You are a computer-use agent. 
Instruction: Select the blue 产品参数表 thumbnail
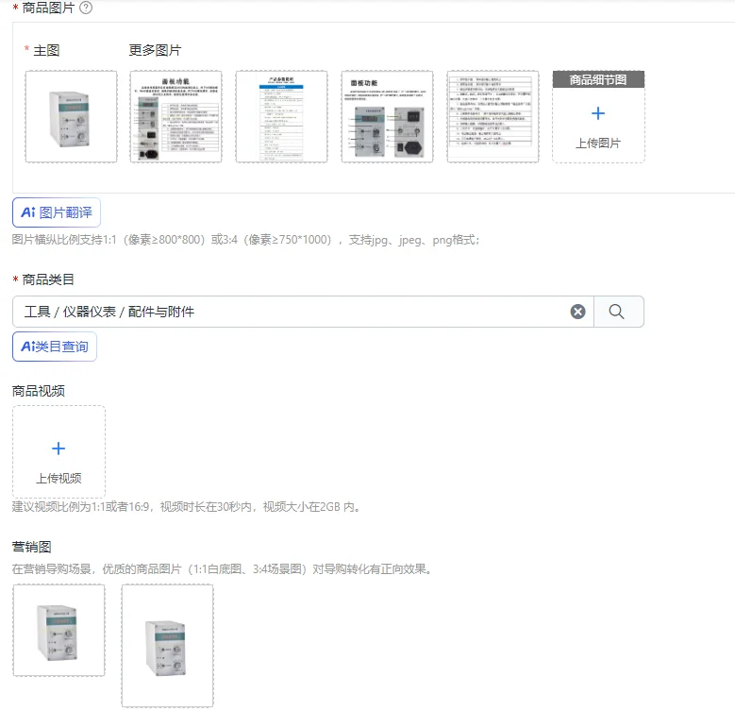pyautogui.click(x=282, y=117)
